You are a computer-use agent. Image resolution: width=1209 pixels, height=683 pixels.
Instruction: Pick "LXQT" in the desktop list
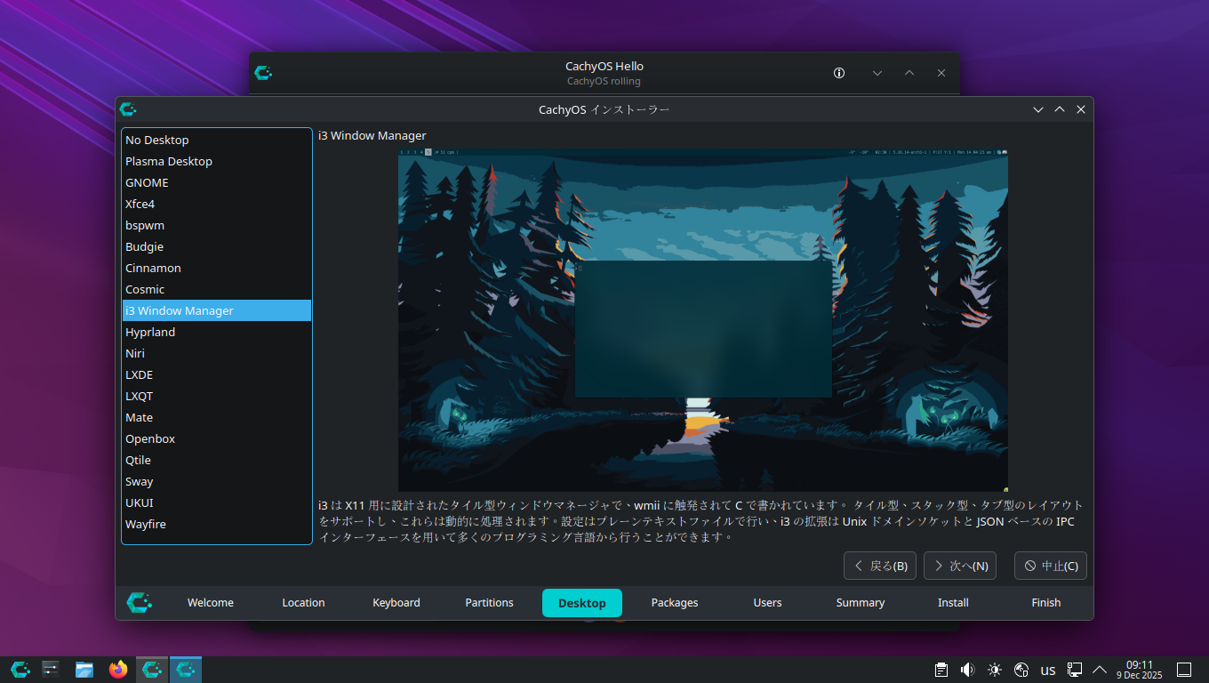pos(217,396)
